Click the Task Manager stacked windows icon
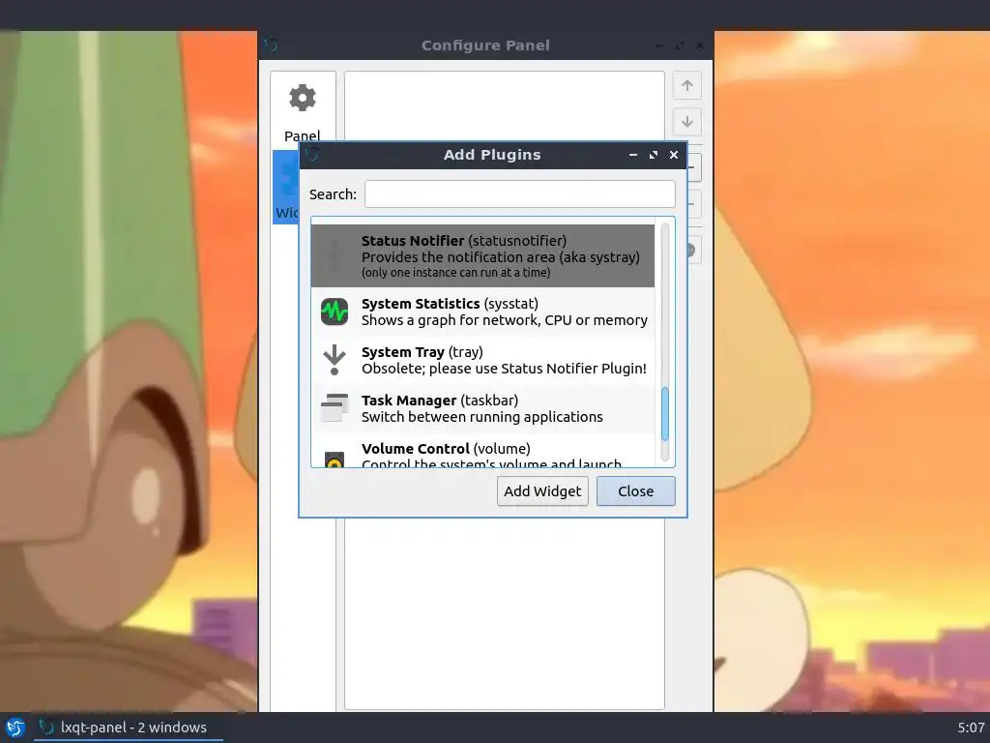This screenshot has width=990, height=743. pyautogui.click(x=334, y=408)
